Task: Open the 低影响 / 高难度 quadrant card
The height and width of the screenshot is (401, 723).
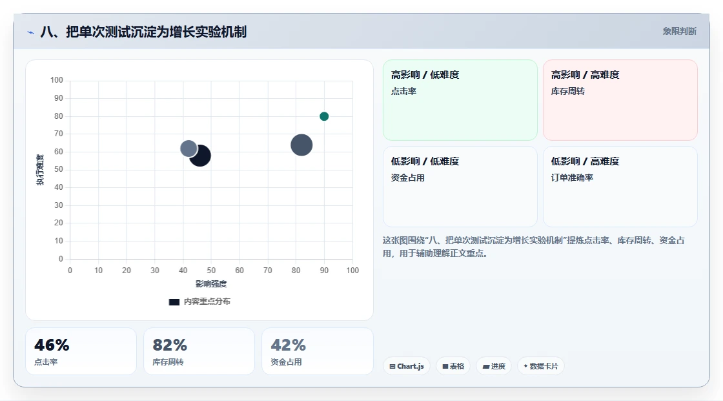Action: coord(620,187)
